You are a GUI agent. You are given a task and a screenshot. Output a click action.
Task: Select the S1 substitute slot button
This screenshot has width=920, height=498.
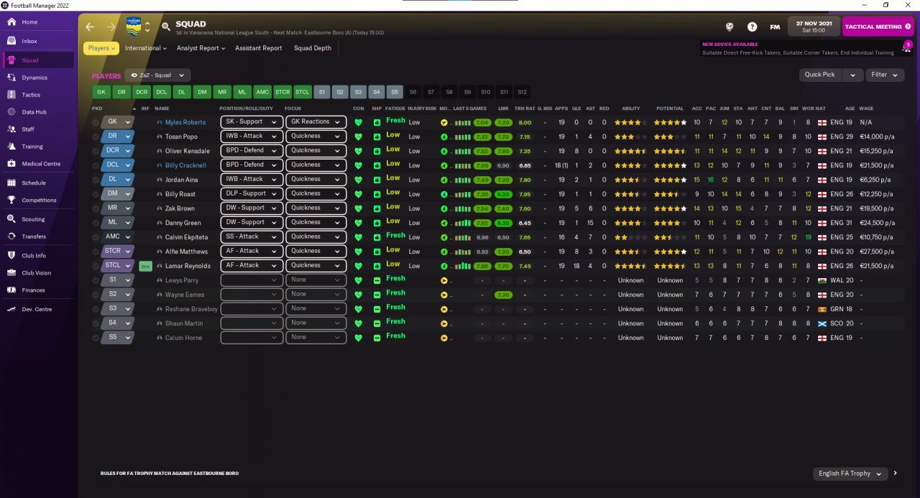(x=322, y=92)
